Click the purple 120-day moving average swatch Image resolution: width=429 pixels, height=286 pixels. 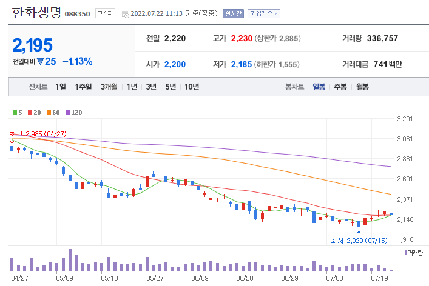click(68, 112)
